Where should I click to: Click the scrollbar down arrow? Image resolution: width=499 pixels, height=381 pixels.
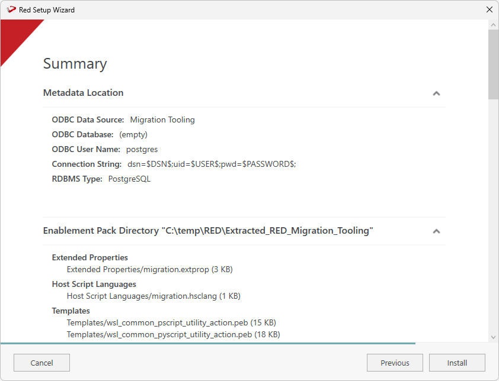click(493, 337)
